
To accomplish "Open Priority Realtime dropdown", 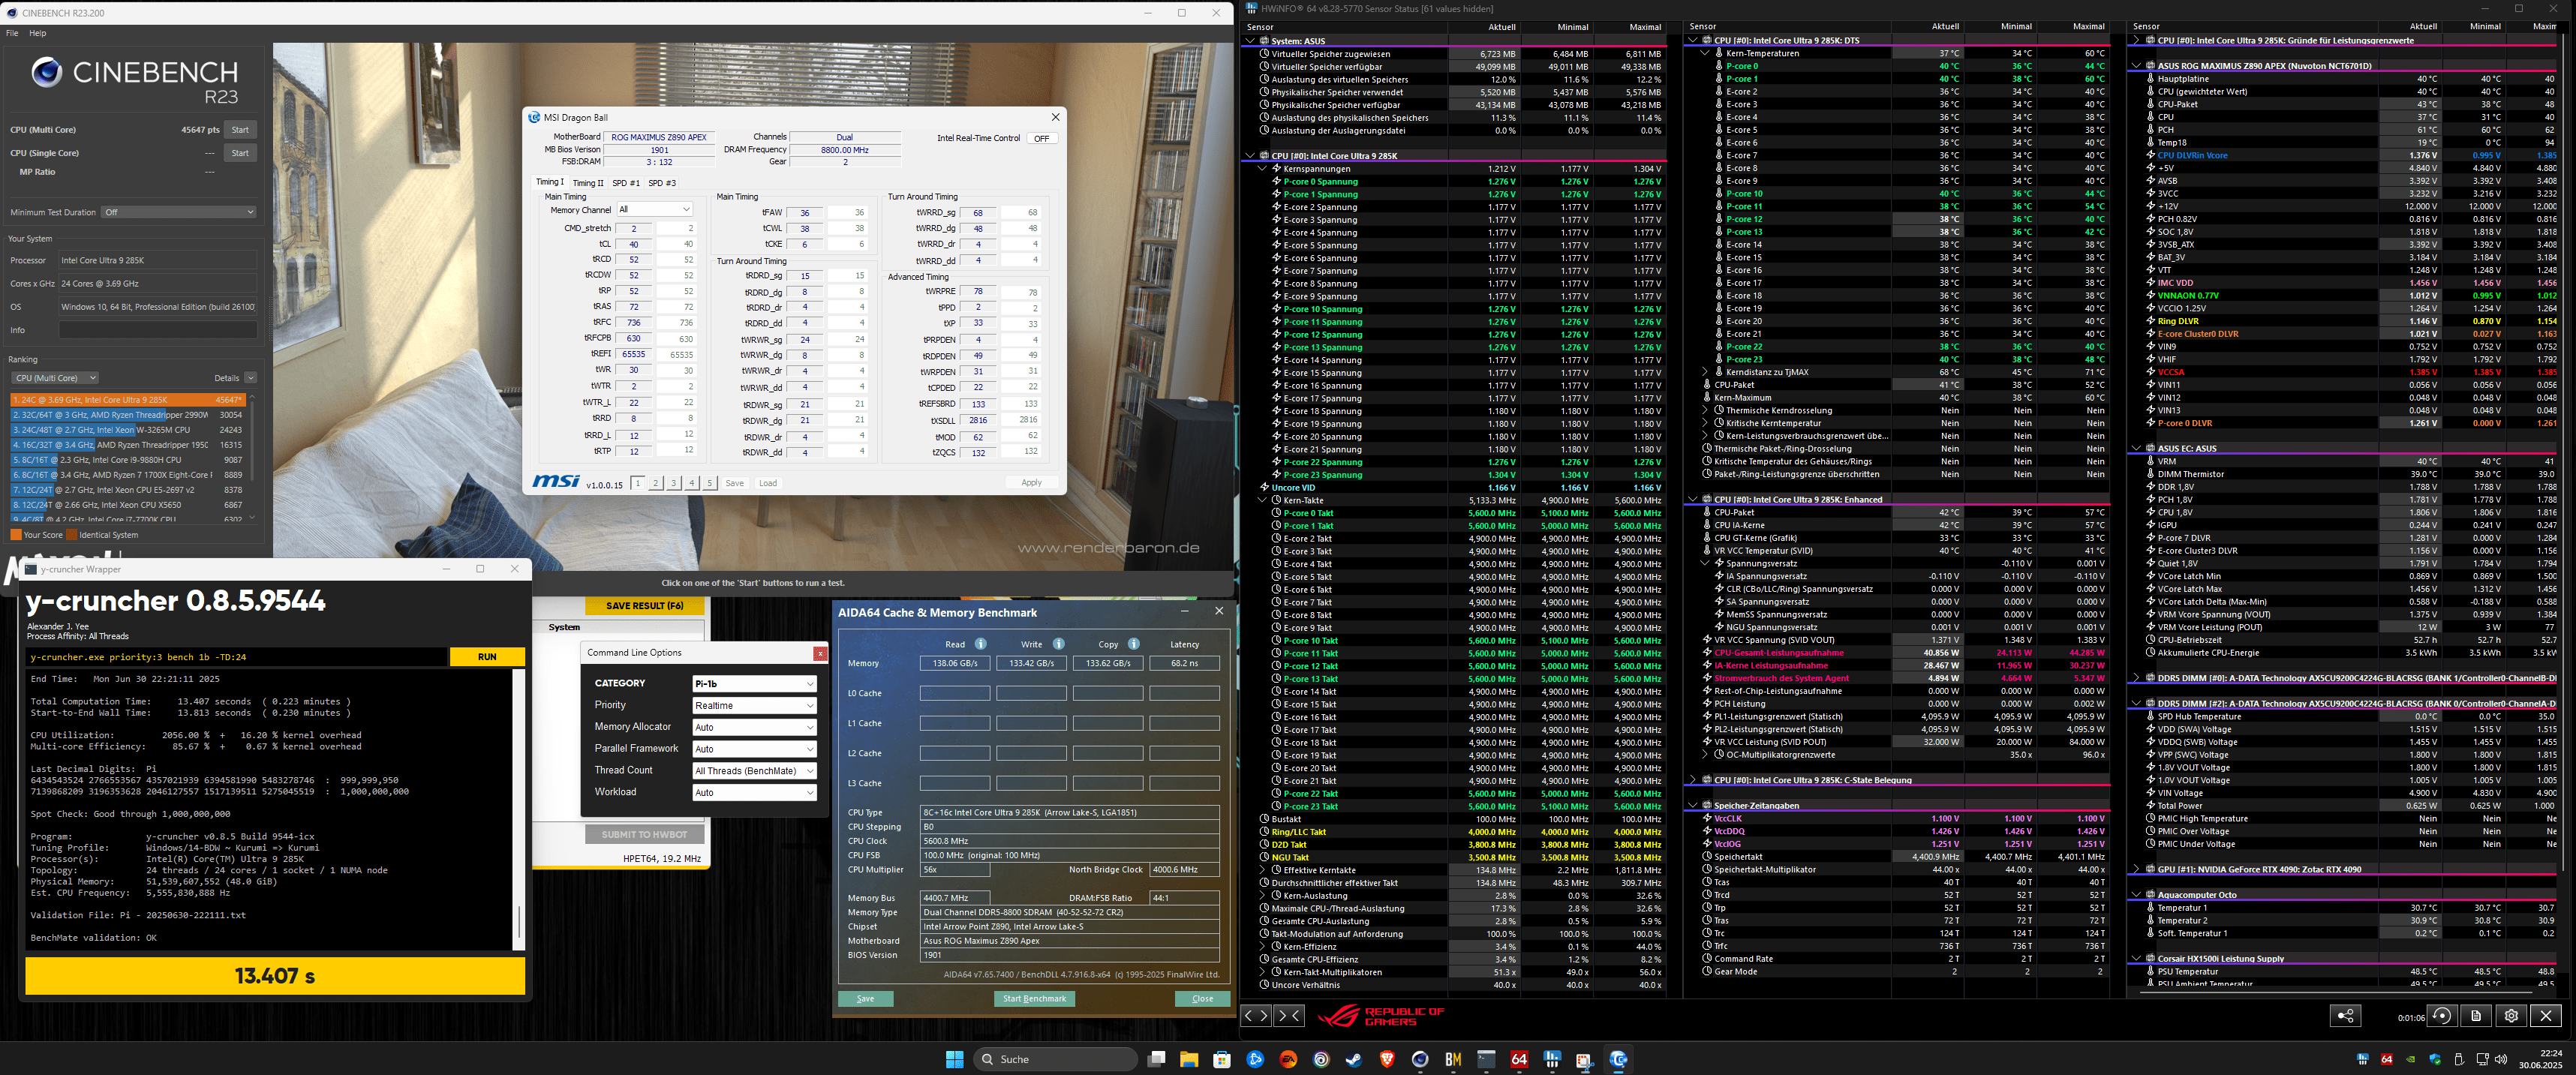I will point(755,705).
